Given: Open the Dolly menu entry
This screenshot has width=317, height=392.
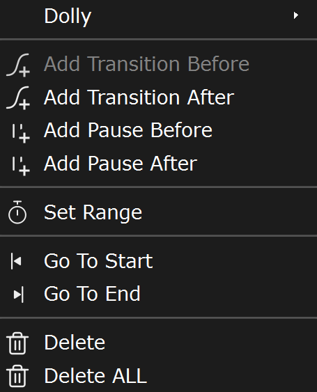Looking at the screenshot, I should coord(158,16).
